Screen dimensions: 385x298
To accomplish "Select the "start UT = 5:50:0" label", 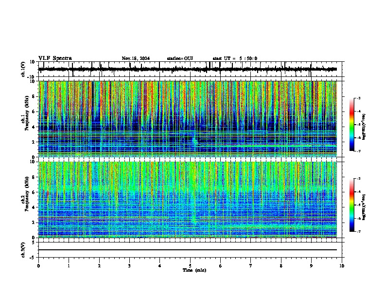I will coord(235,58).
